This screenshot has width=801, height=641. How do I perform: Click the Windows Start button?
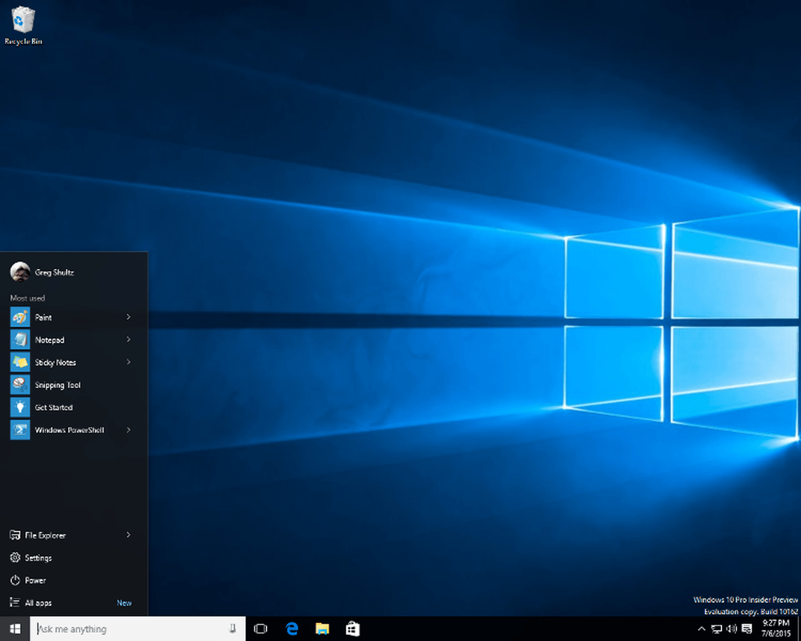15,628
